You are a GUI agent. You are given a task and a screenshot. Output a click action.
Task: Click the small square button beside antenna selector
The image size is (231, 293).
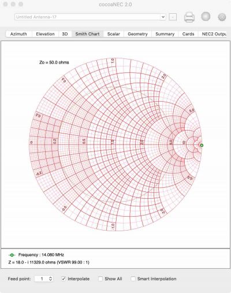pyautogui.click(x=173, y=17)
